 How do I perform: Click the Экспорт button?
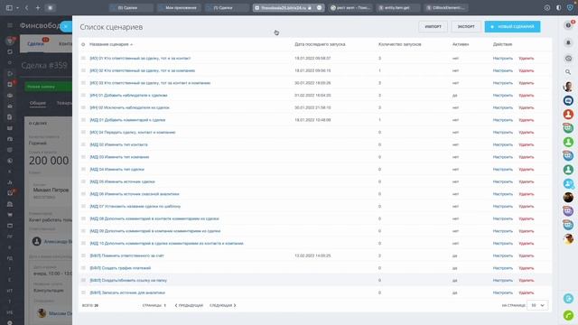(466, 26)
